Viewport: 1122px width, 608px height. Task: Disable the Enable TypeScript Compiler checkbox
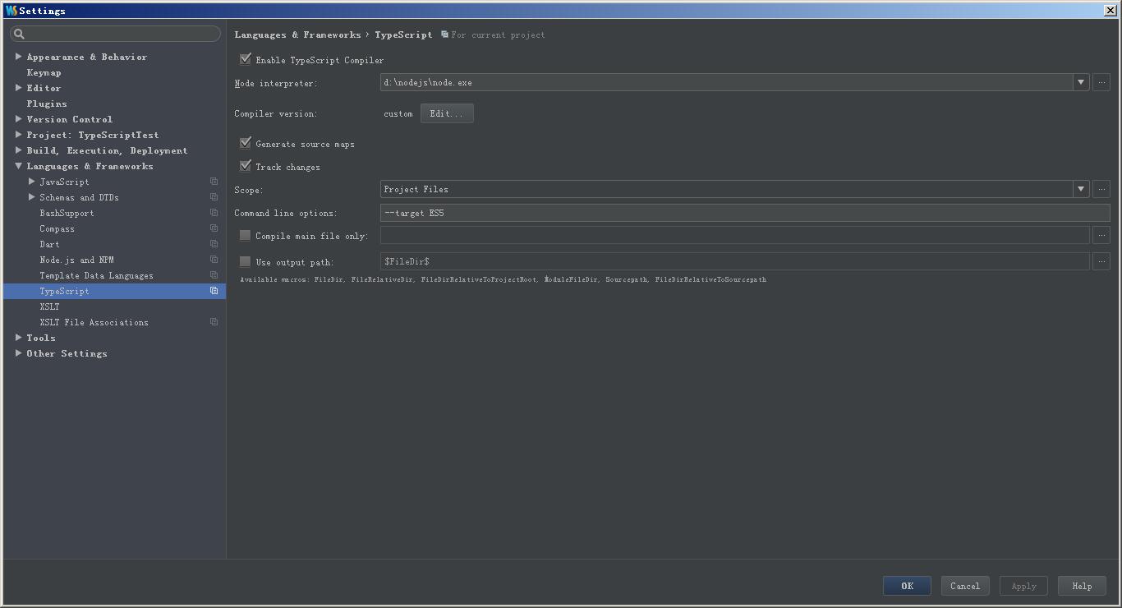coord(245,59)
